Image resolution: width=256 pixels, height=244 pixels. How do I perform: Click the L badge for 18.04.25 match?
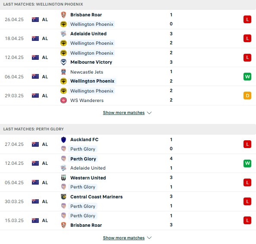pos(247,38)
